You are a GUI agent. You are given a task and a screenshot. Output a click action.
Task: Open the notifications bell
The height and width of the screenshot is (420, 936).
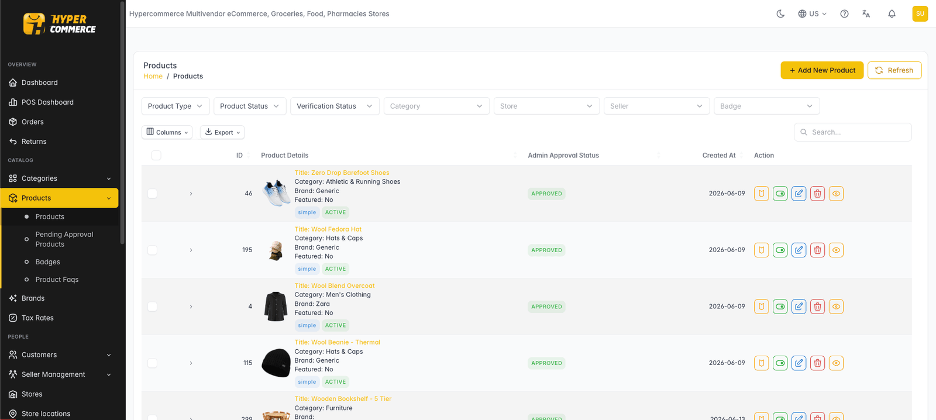click(x=892, y=13)
